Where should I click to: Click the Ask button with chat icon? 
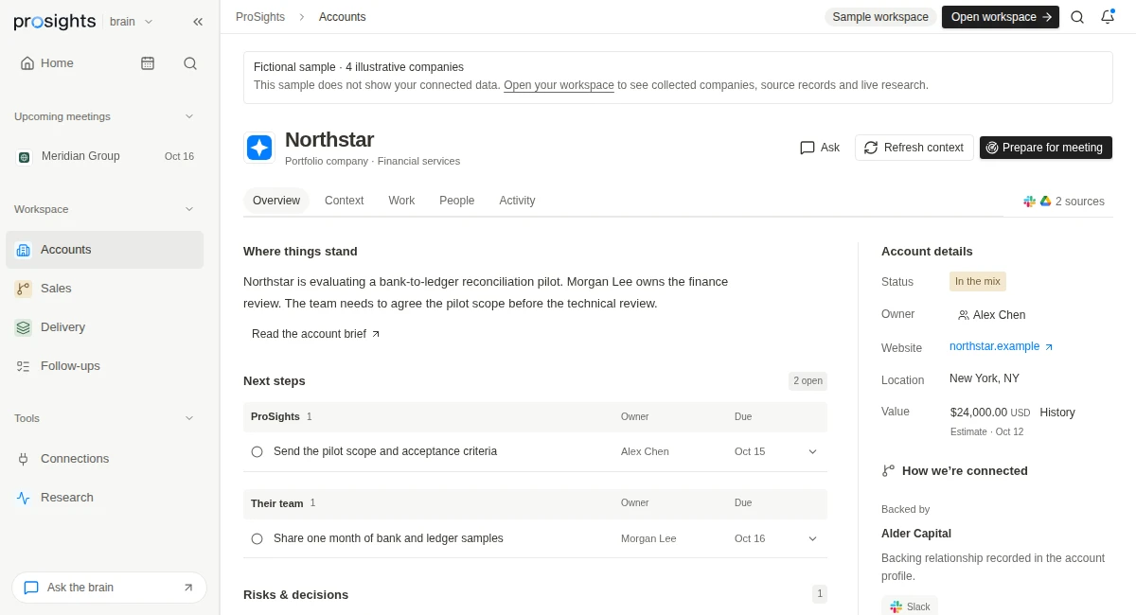coord(820,148)
